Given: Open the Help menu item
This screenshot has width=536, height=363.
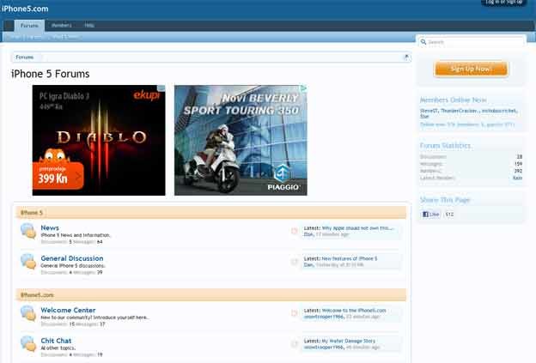Looking at the screenshot, I should (89, 26).
